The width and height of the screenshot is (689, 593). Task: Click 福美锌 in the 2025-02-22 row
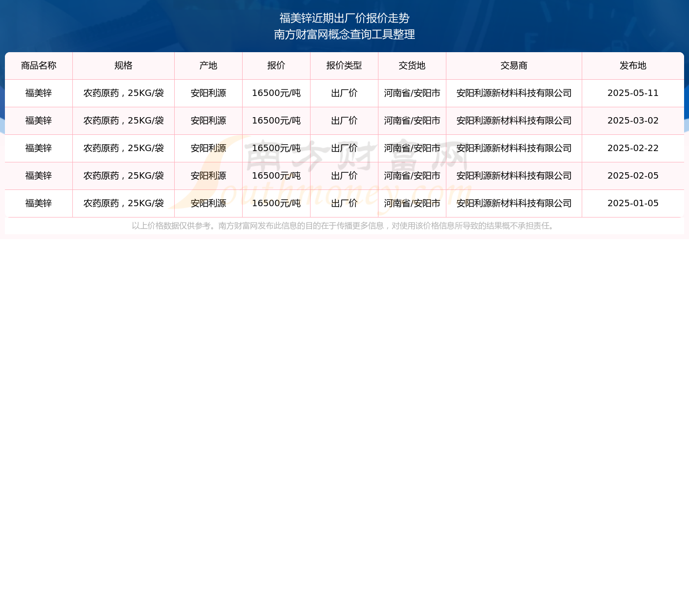tap(39, 149)
